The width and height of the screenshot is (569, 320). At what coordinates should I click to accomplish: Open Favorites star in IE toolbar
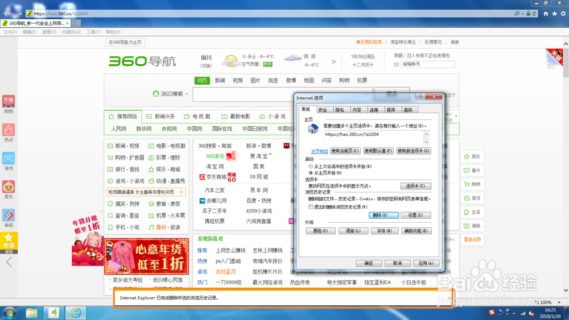tap(554, 14)
